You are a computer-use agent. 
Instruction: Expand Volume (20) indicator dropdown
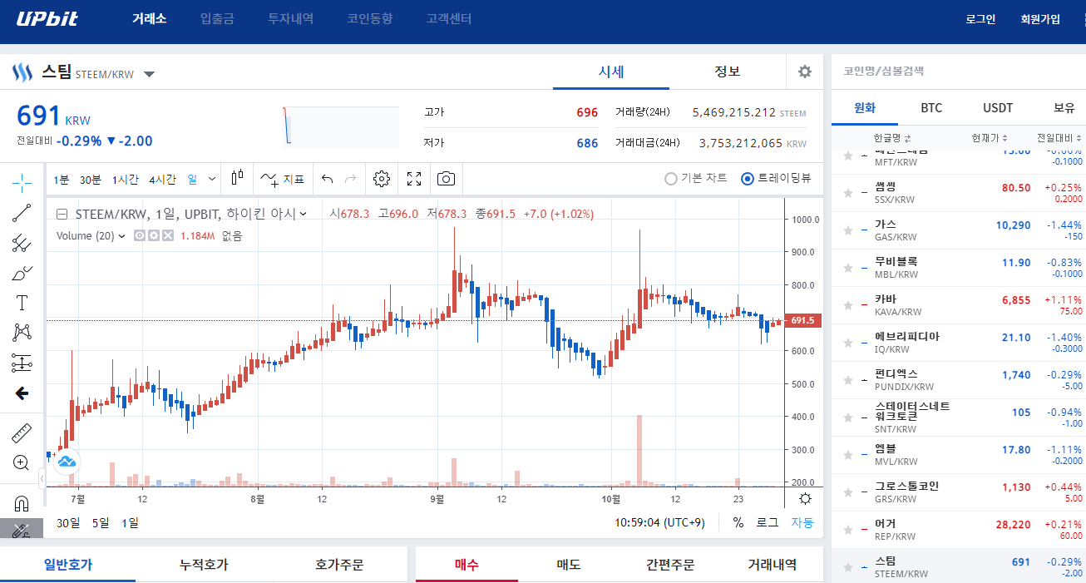[x=122, y=236]
